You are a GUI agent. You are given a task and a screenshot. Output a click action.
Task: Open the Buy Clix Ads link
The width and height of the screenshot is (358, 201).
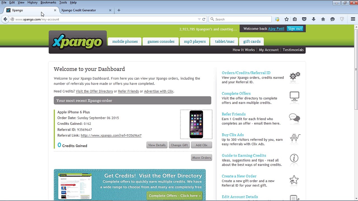coord(233,135)
